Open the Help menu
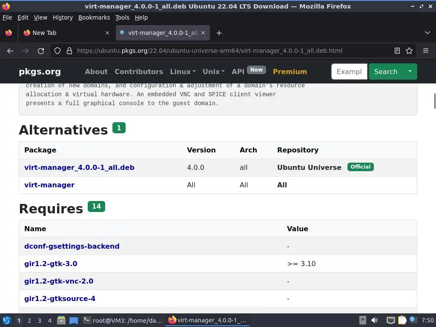Viewport: 436px width, 327px height. [141, 17]
